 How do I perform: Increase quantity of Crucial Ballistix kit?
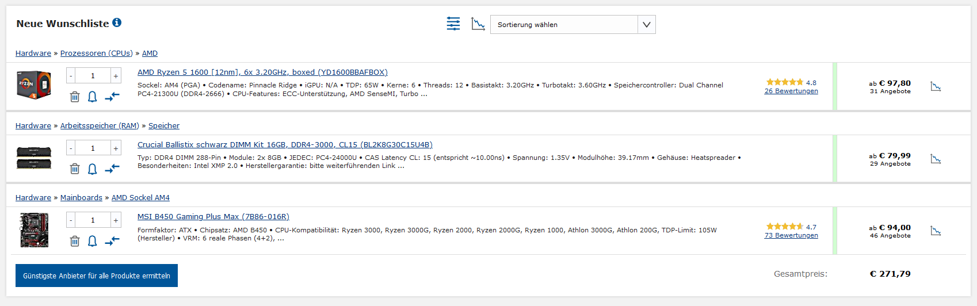click(116, 148)
